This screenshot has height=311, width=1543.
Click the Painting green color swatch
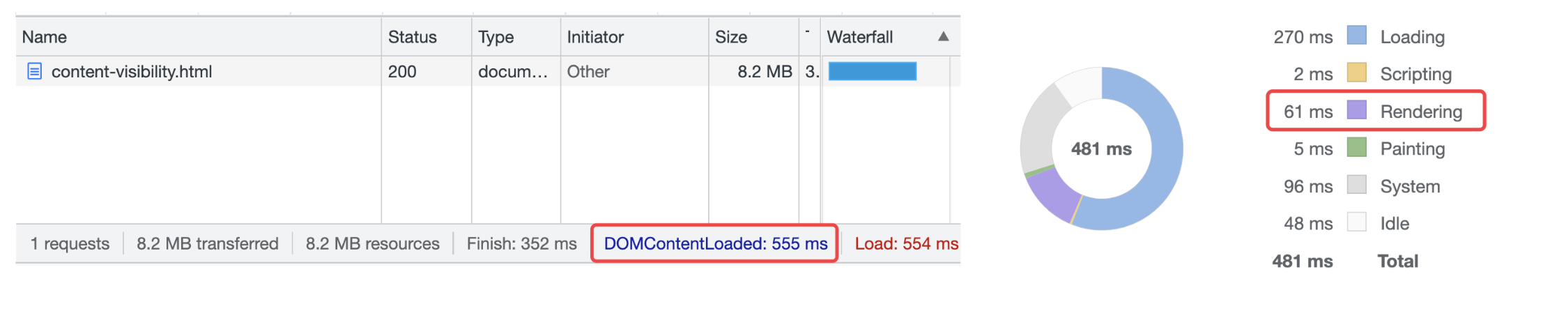pos(1356,148)
